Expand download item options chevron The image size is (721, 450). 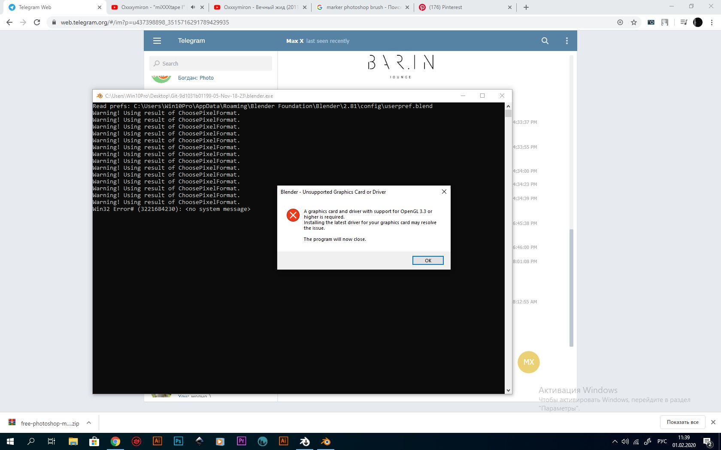pos(89,423)
